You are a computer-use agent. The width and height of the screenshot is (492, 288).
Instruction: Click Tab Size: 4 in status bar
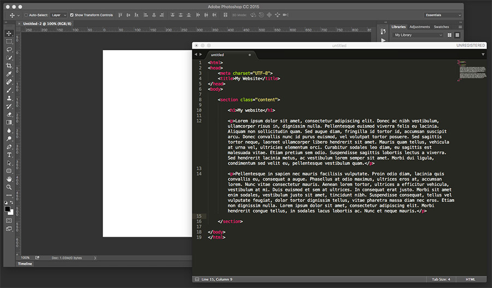click(x=441, y=279)
